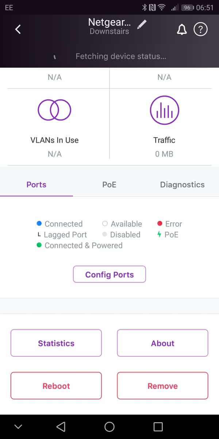Viewport: 219px width, 439px height.
Task: Open the Statistics button
Action: pyautogui.click(x=56, y=343)
